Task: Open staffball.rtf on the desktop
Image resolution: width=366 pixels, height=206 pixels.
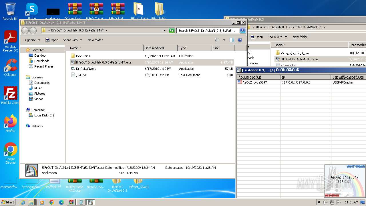Action: 53,183
